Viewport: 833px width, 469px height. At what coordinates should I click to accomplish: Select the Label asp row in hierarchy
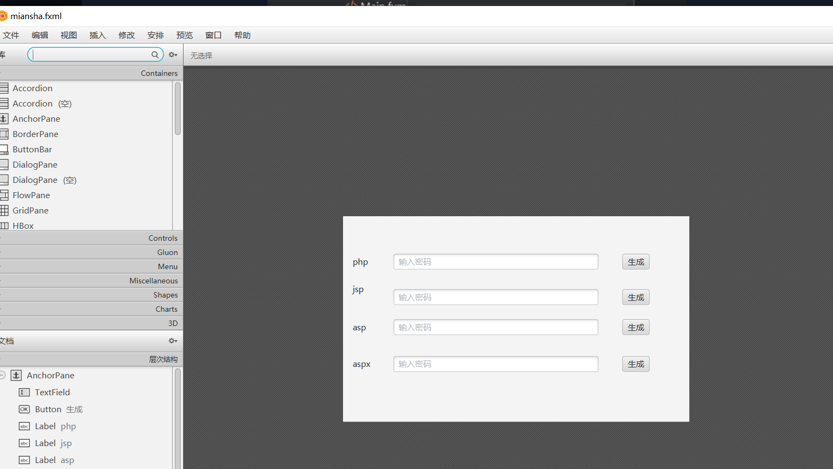click(86, 460)
